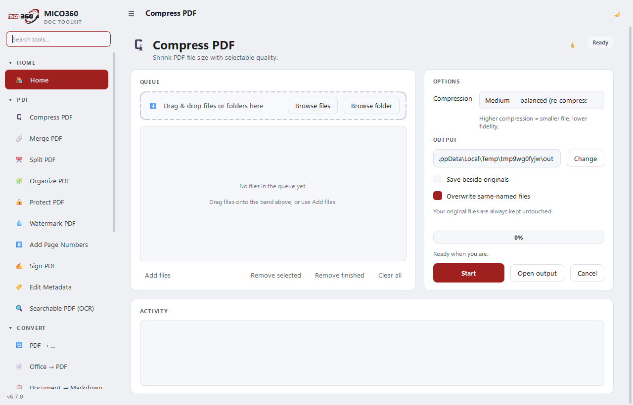Click the water drop icon for Watermark PDF
This screenshot has height=405, width=633.
coord(19,224)
